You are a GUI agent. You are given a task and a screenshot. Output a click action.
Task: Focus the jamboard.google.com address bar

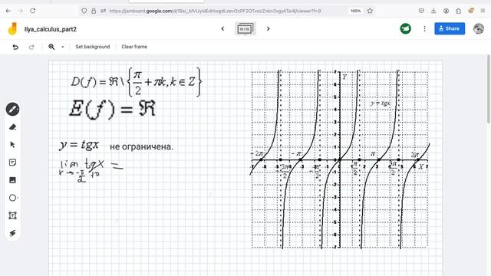[x=215, y=11]
